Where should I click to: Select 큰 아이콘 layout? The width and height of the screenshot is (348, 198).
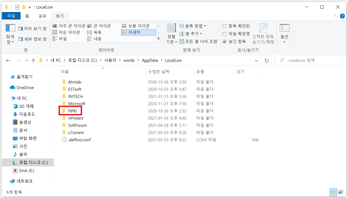(99, 26)
